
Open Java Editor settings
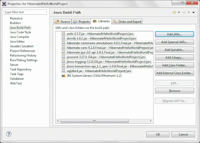pos(17,42)
